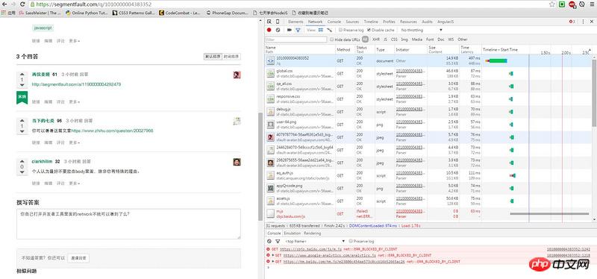This screenshot has height=279, width=597.
Task: Switch to the Elements tab
Action: [x=296, y=22]
